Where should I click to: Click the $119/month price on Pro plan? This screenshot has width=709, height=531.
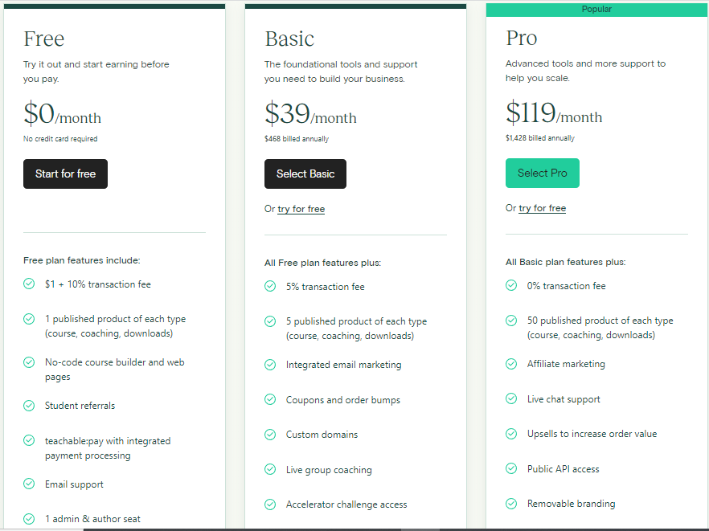coord(554,114)
